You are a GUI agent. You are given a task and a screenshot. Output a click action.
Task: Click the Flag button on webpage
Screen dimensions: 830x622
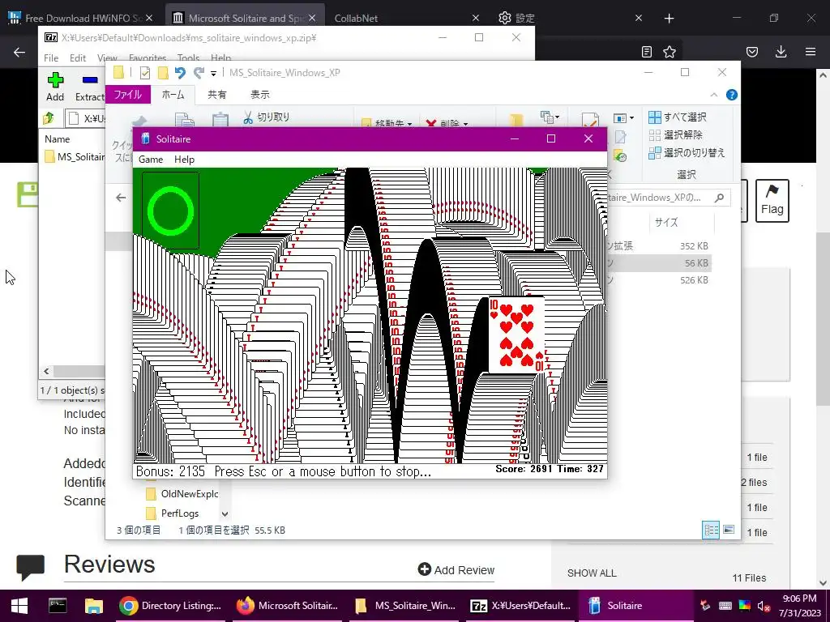point(772,201)
